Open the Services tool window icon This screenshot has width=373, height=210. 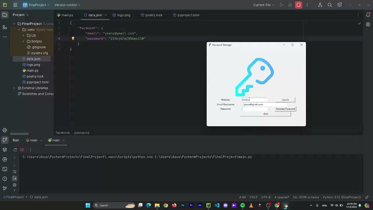pos(5,159)
